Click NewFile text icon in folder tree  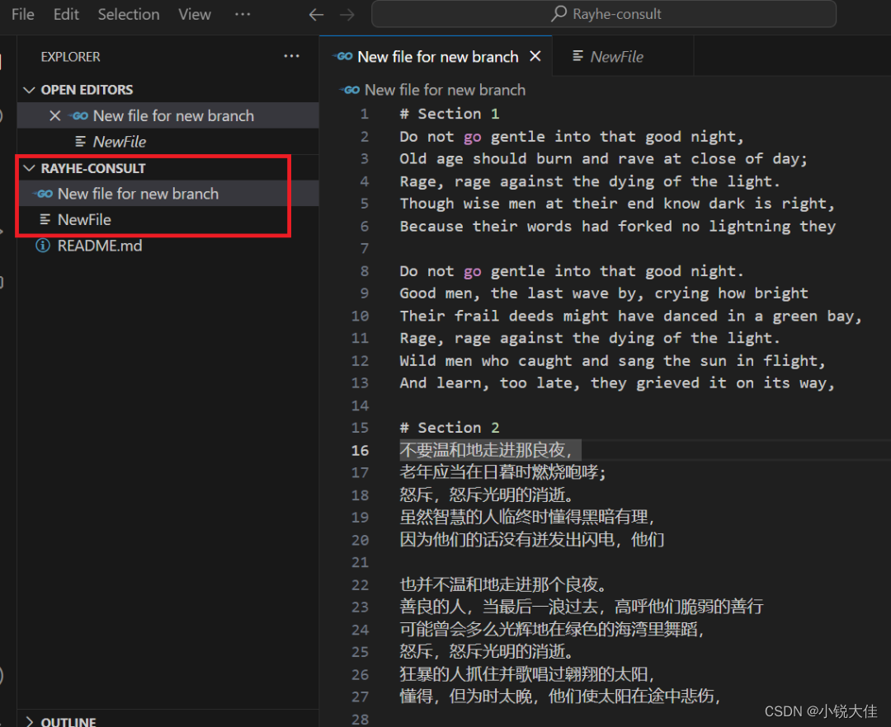pos(45,219)
